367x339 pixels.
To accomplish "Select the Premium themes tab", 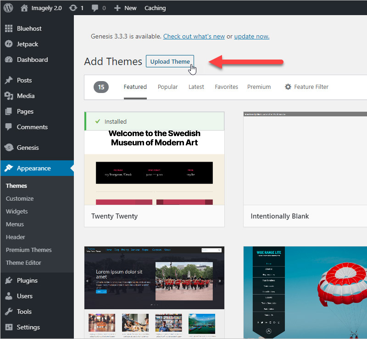I will [259, 87].
